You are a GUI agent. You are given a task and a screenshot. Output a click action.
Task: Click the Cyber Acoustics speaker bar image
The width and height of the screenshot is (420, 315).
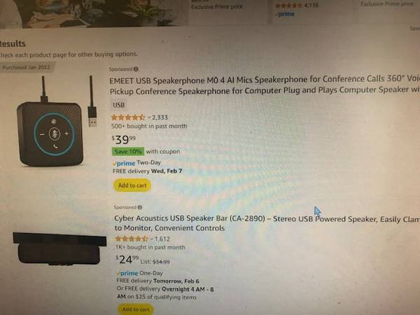point(59,248)
